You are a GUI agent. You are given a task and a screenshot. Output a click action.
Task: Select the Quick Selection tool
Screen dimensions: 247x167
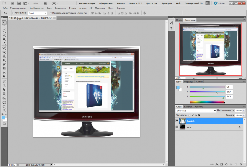[4, 35]
